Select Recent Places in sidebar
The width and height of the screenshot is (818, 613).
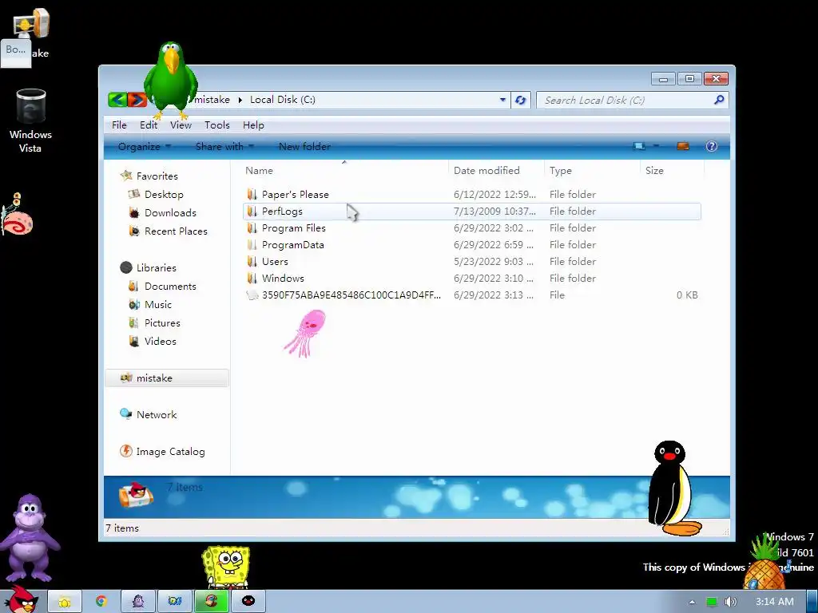tap(175, 231)
